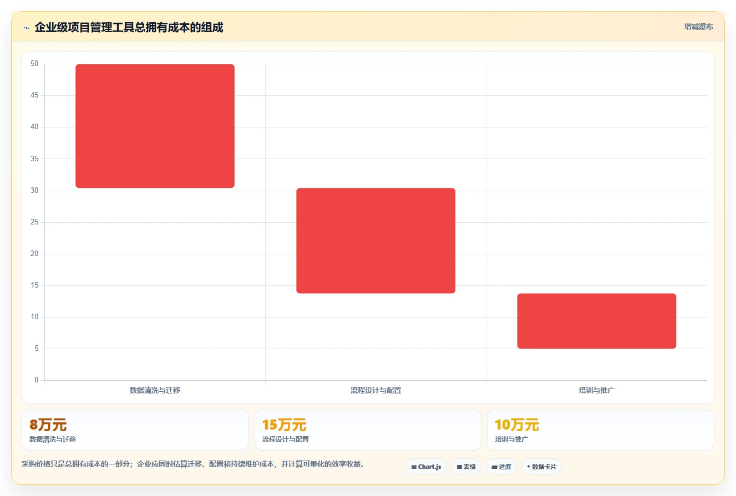Click the y-axis value 50
736x496 pixels.
coord(34,64)
